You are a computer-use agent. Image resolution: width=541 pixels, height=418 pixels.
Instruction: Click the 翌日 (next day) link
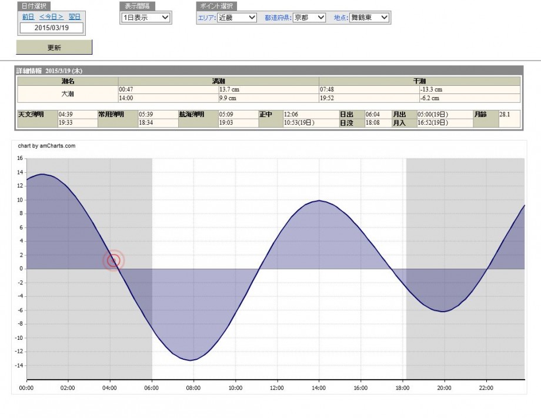click(75, 17)
